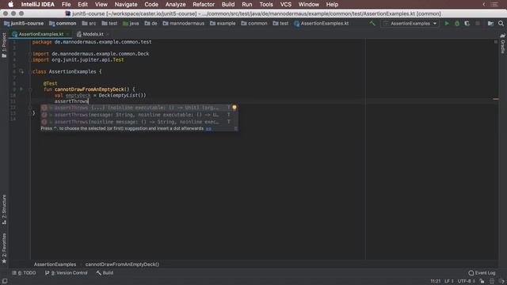Run with Coverage icon in toolbar
Image resolution: width=507 pixels, height=285 pixels.
[x=467, y=23]
